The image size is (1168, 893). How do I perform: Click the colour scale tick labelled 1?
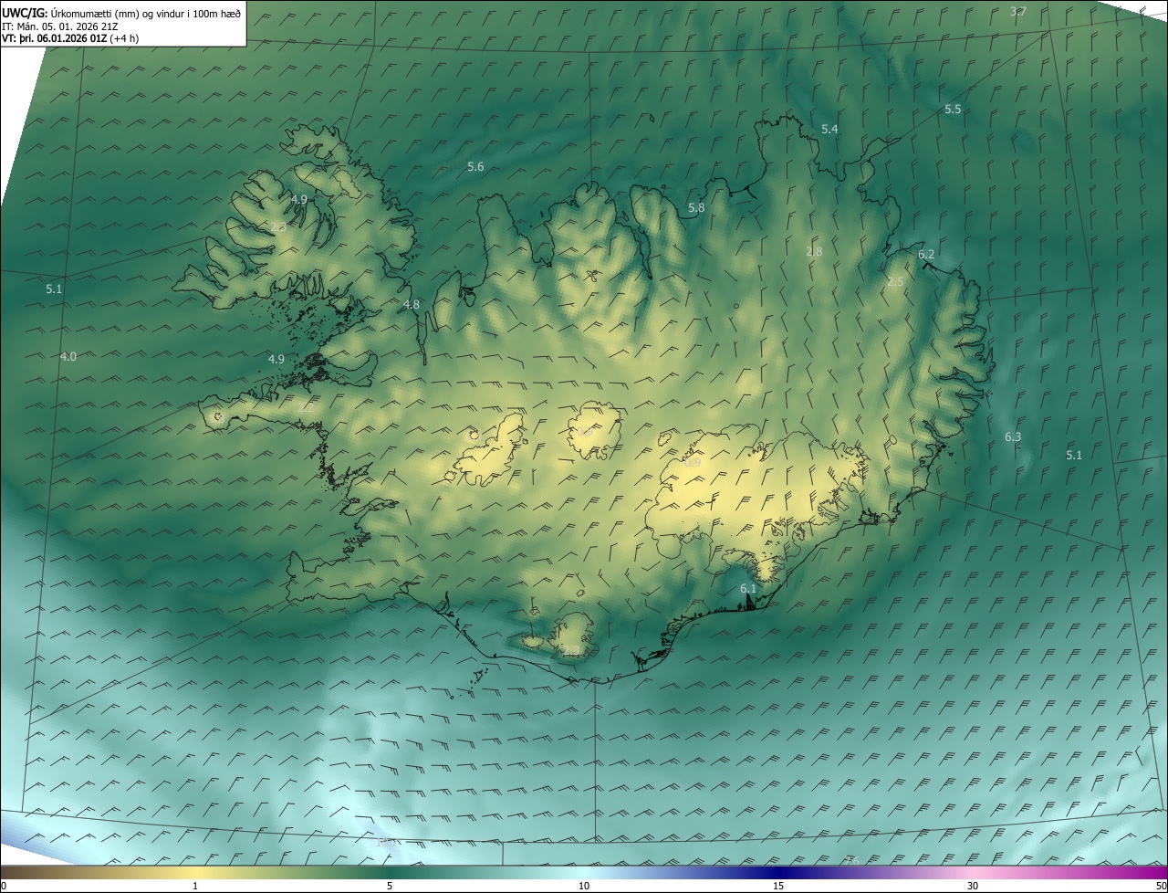coord(195,886)
